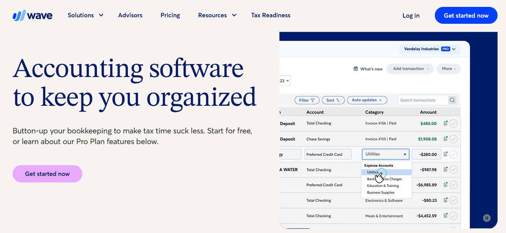Viewport: 506px width, 233px height.
Task: Go to the Pricing page
Action: click(x=170, y=15)
